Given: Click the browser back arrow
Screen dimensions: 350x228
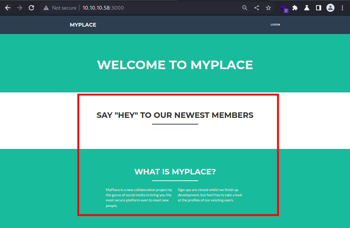Looking at the screenshot, I should (8, 8).
